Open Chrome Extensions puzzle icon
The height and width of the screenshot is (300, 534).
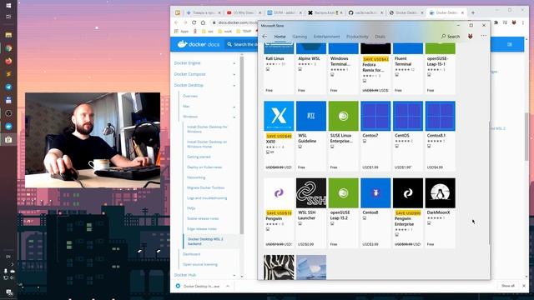pos(496,22)
